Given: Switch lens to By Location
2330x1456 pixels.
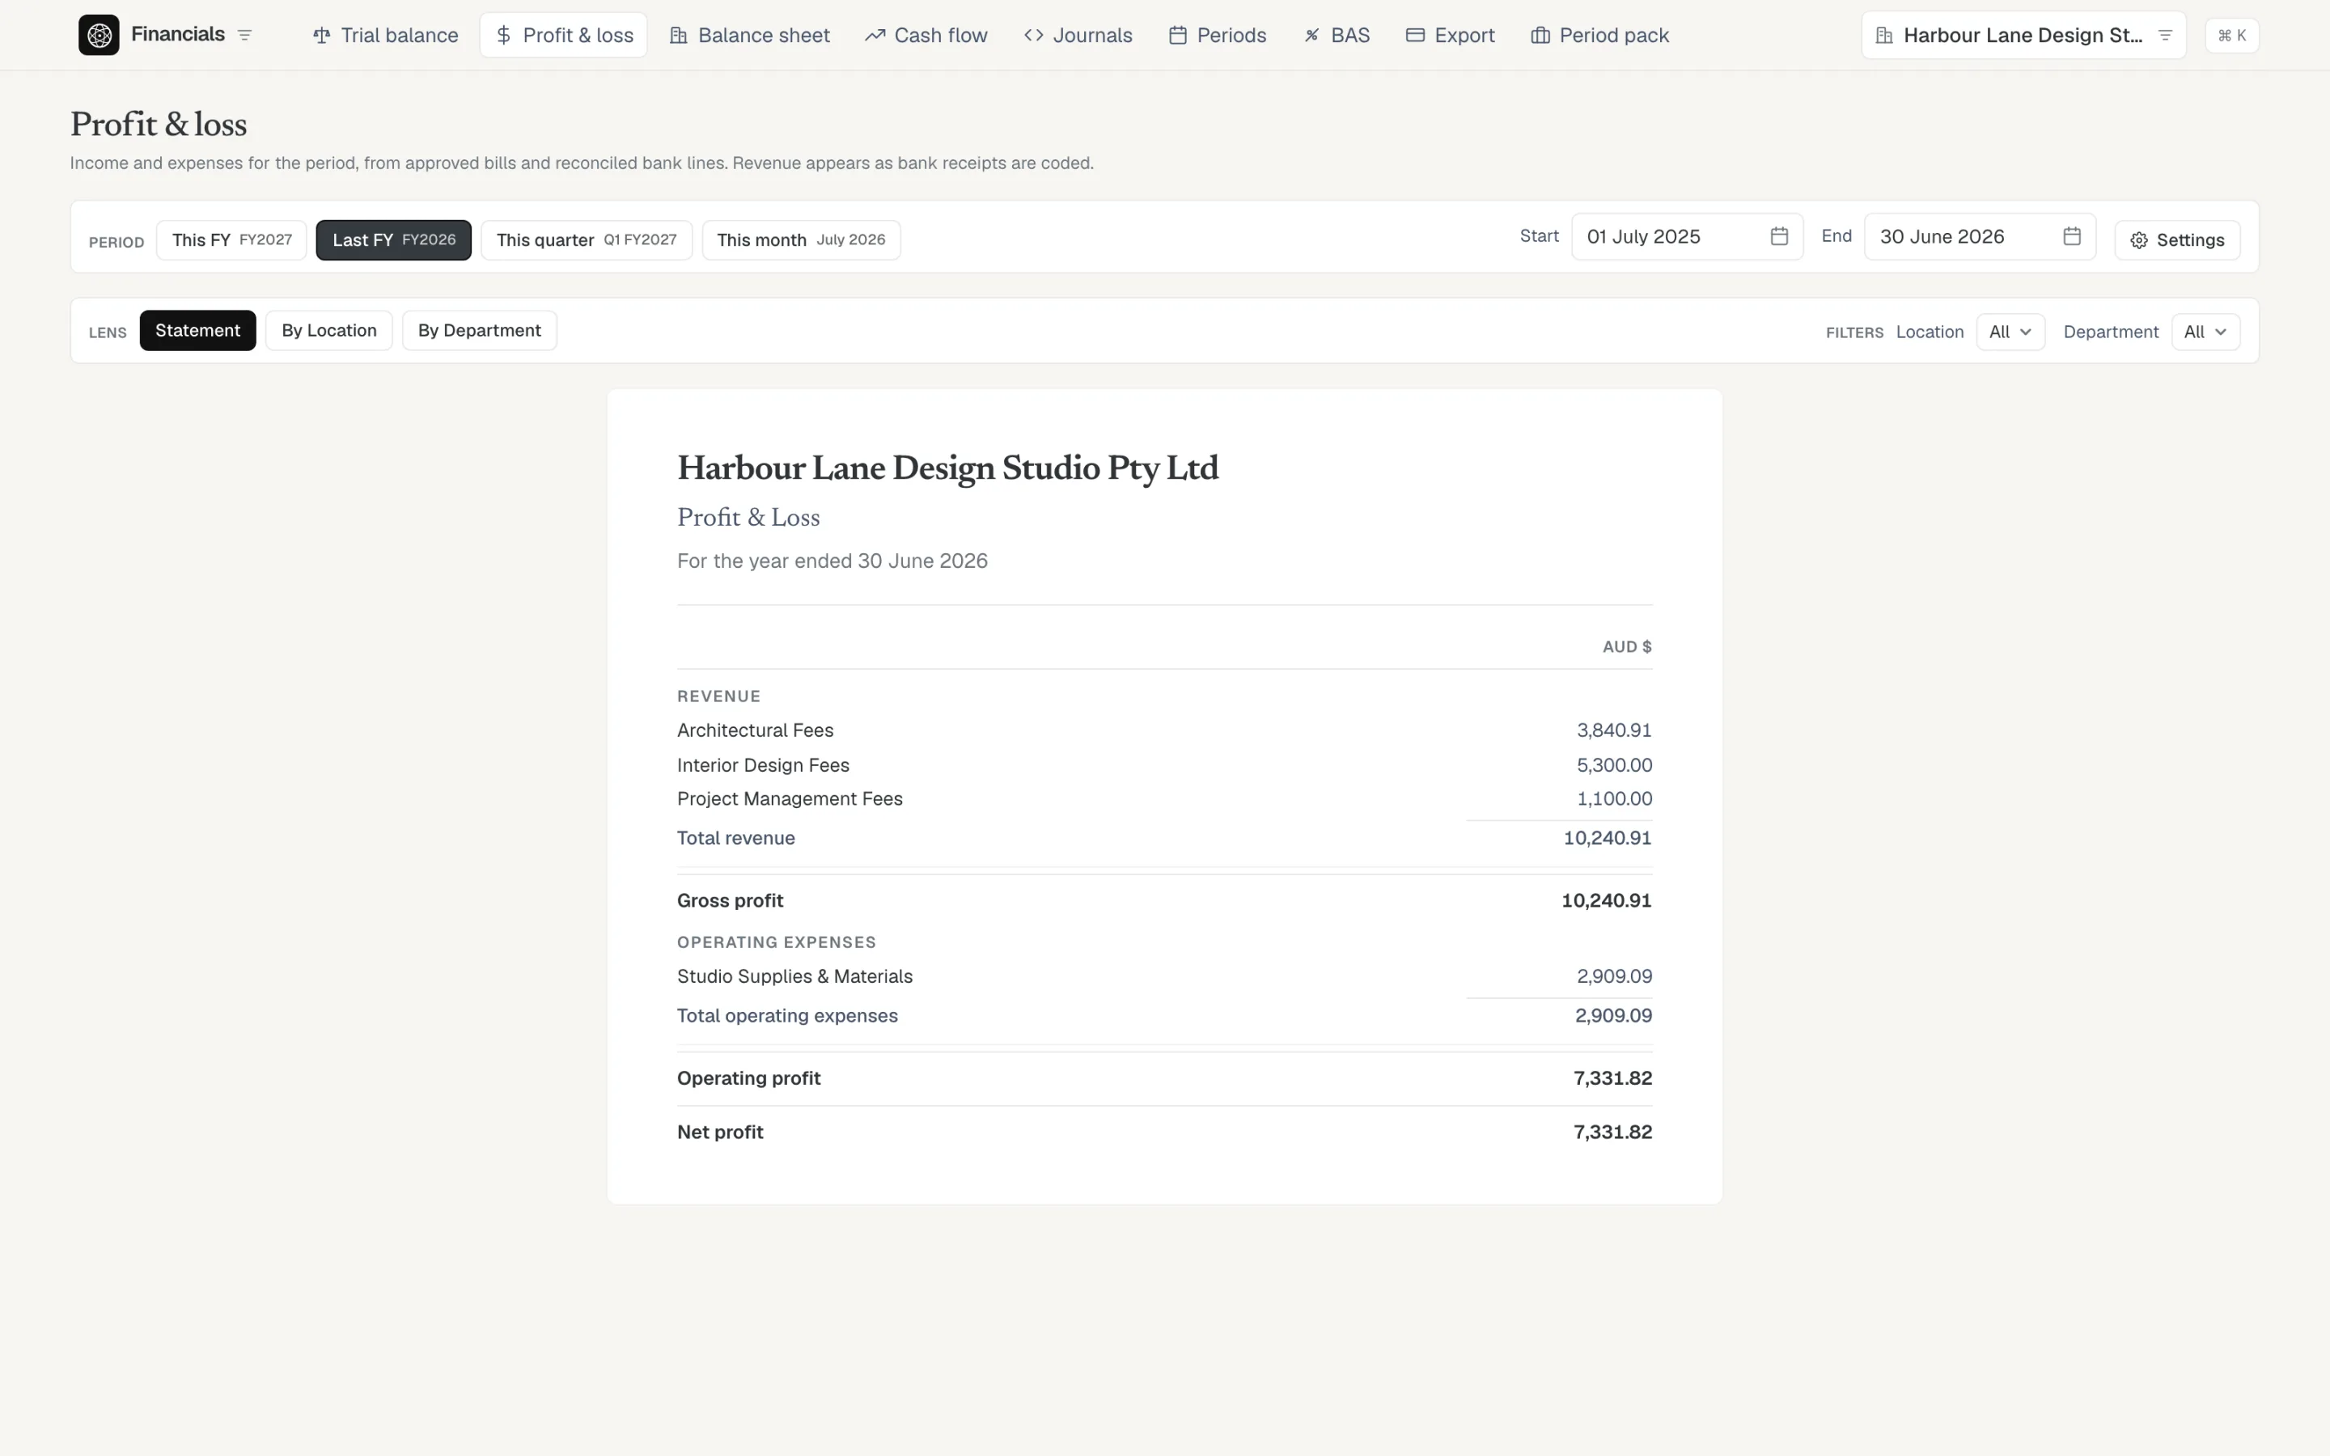Looking at the screenshot, I should click(x=329, y=330).
